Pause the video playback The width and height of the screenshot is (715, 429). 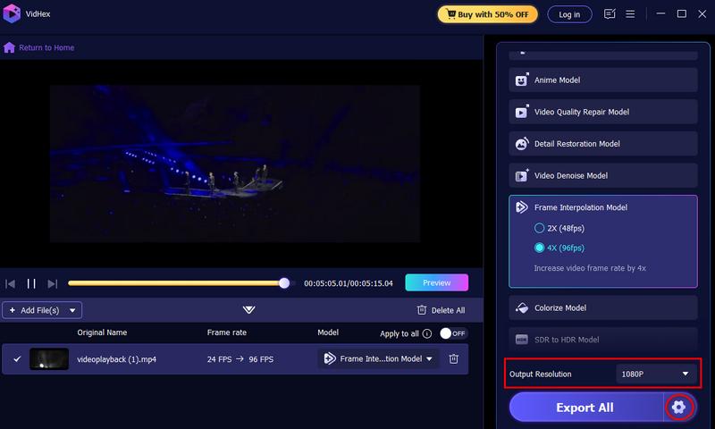(31, 283)
